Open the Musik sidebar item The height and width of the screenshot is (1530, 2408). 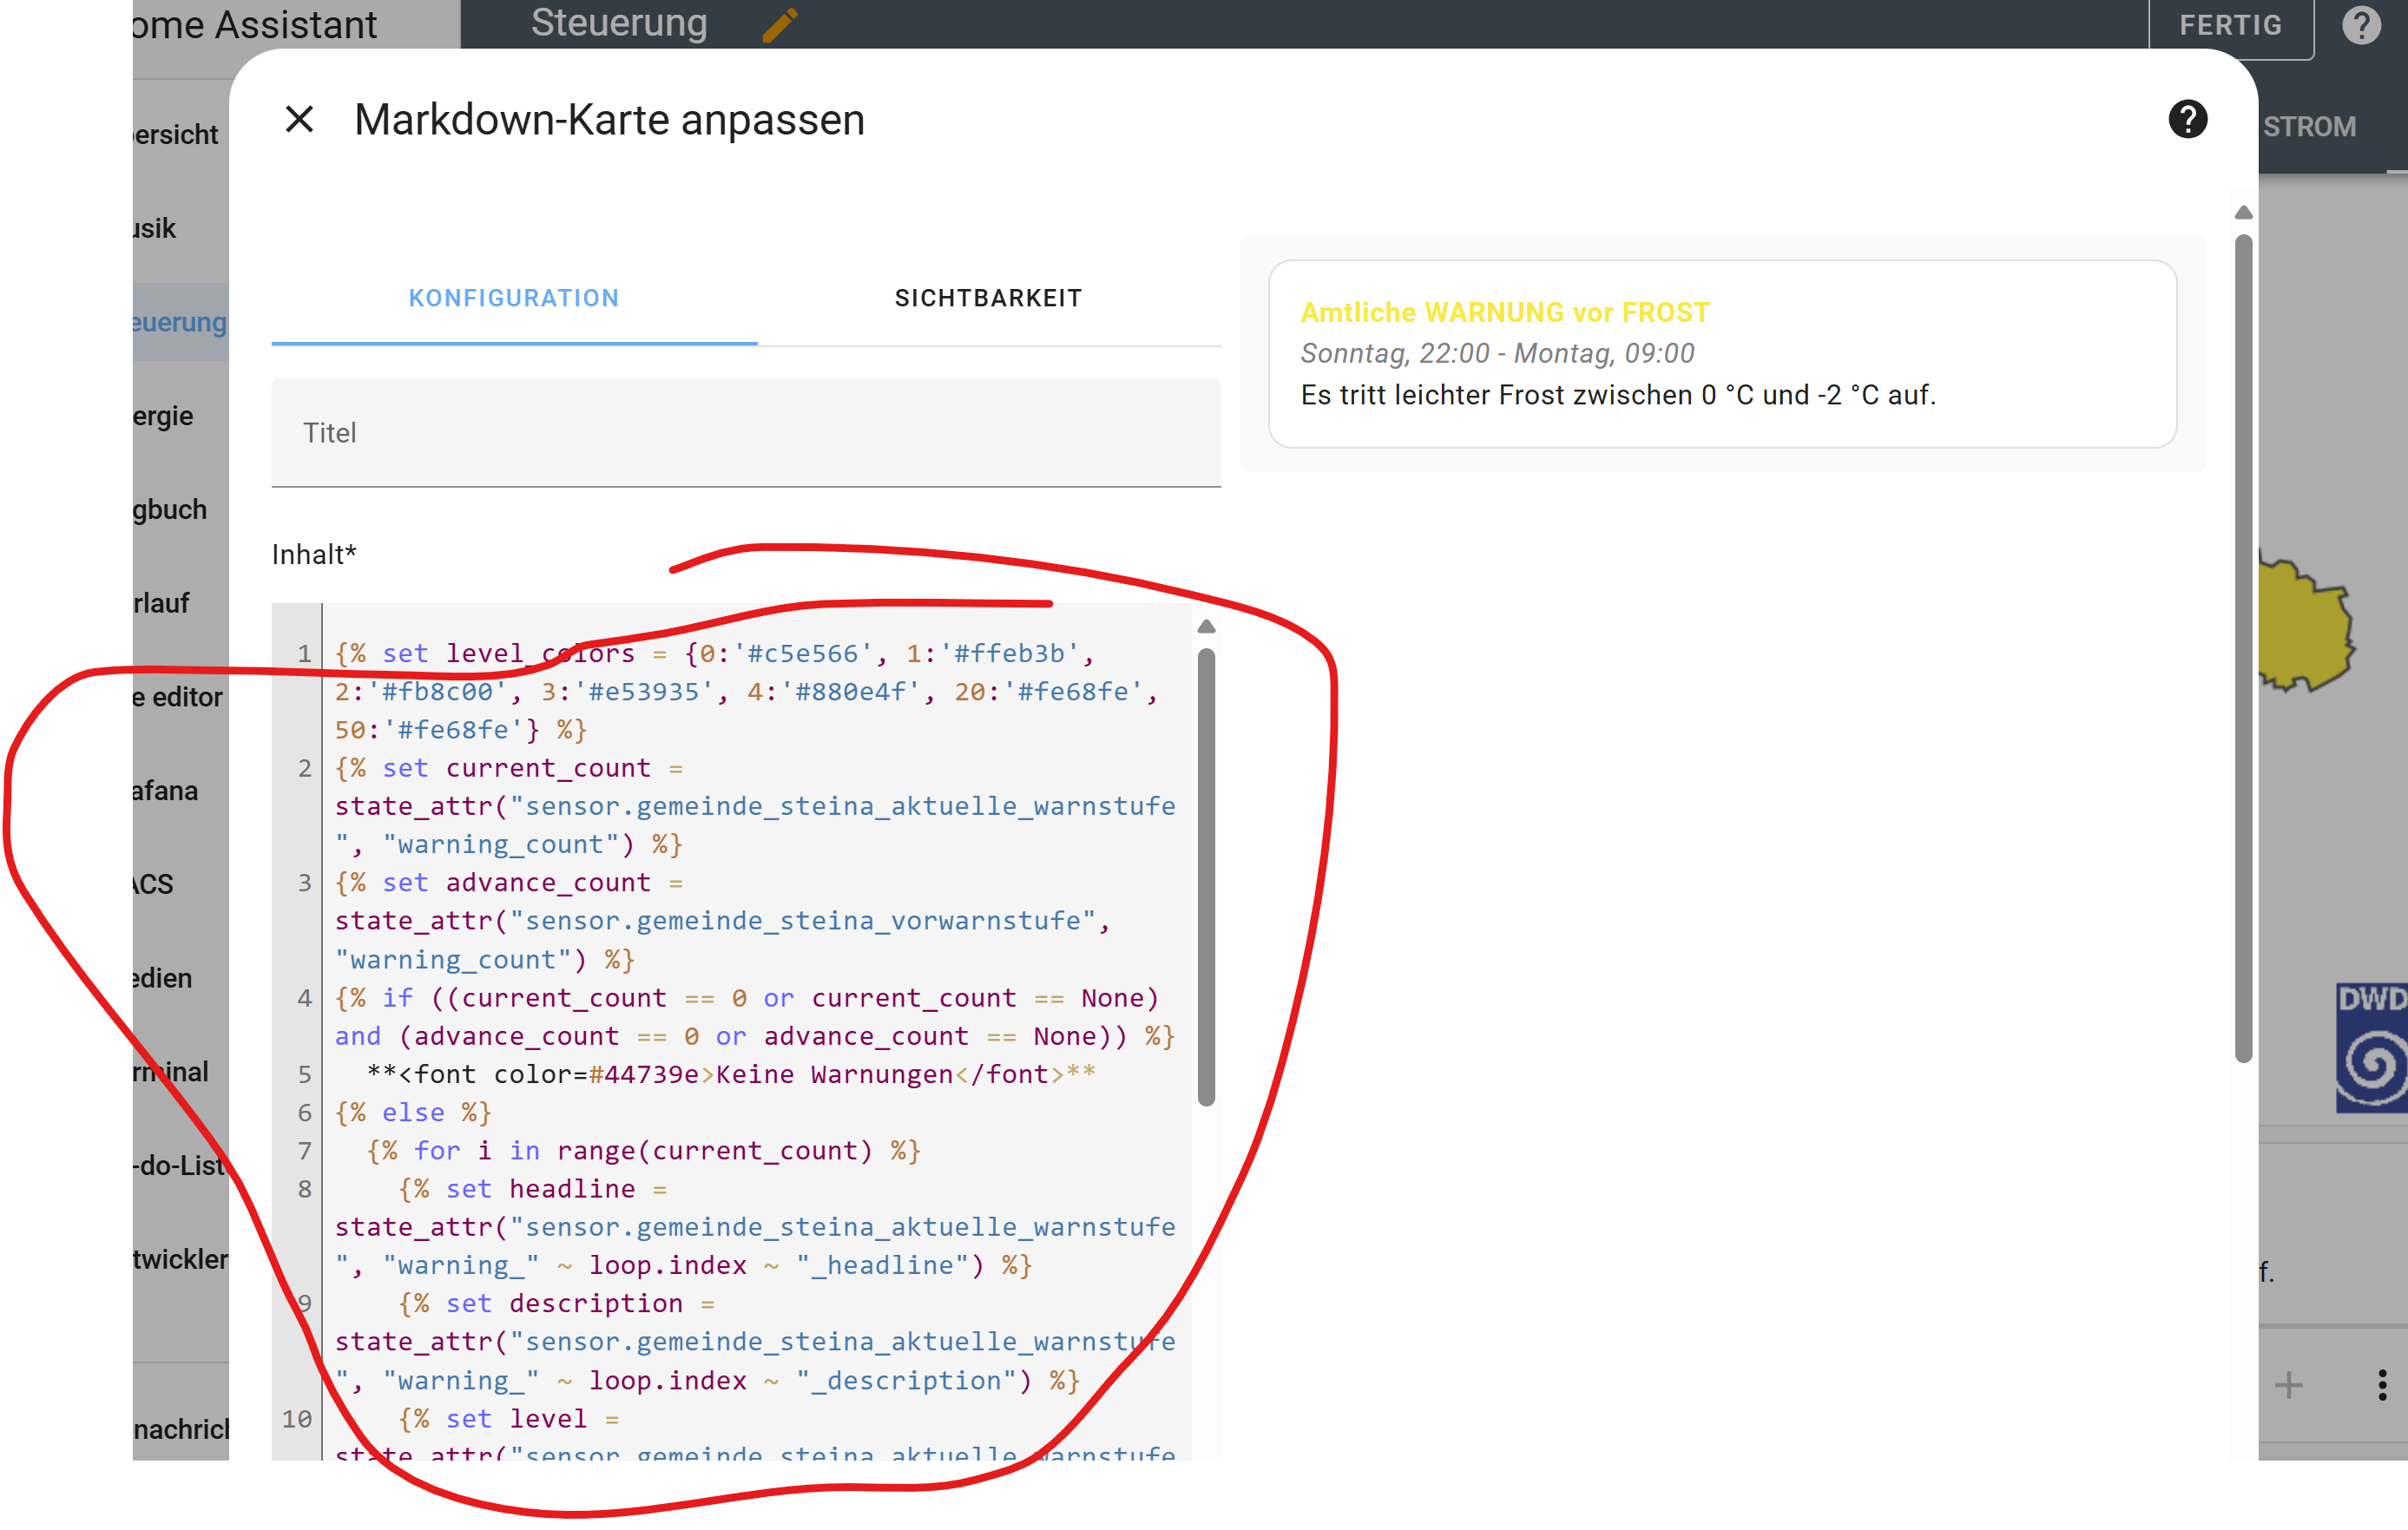pyautogui.click(x=181, y=229)
